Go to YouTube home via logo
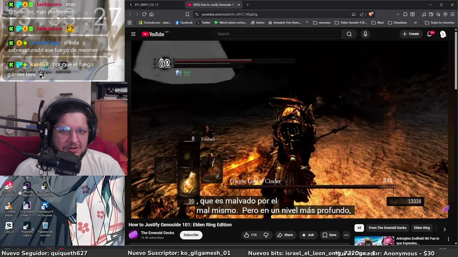The width and height of the screenshot is (458, 257). pos(153,34)
